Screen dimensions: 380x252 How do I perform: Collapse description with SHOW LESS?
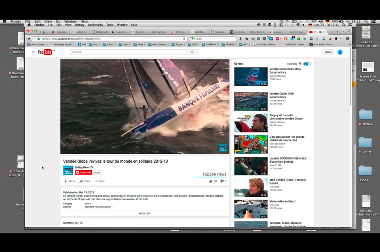point(145,213)
